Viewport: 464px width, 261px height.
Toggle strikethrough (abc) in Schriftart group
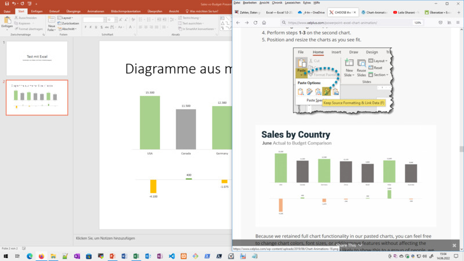(x=107, y=27)
